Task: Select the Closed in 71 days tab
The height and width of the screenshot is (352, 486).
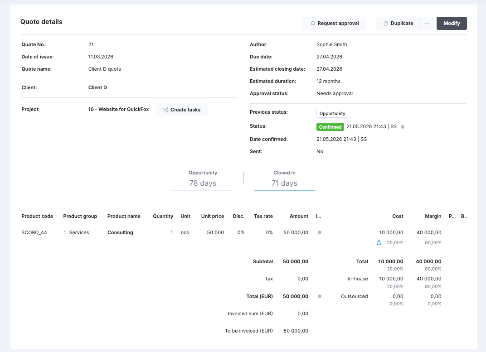Action: [x=284, y=179]
